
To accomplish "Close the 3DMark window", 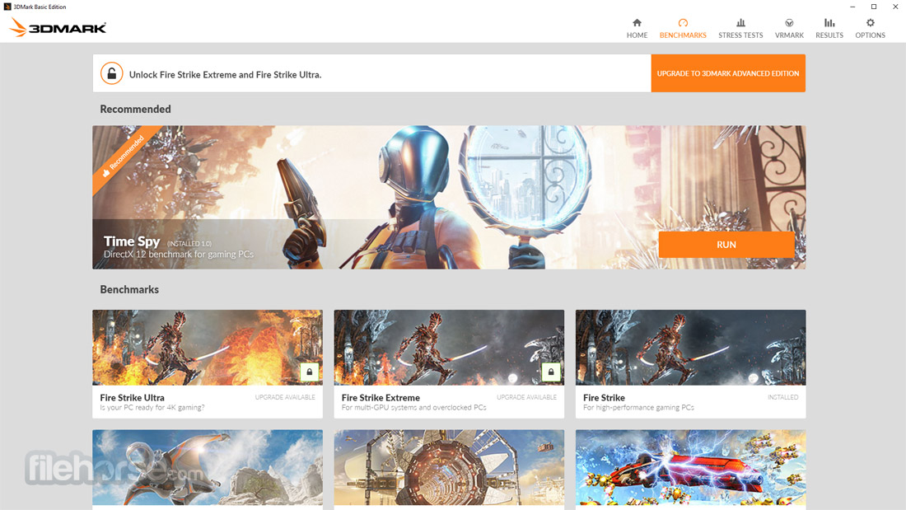I will [895, 7].
